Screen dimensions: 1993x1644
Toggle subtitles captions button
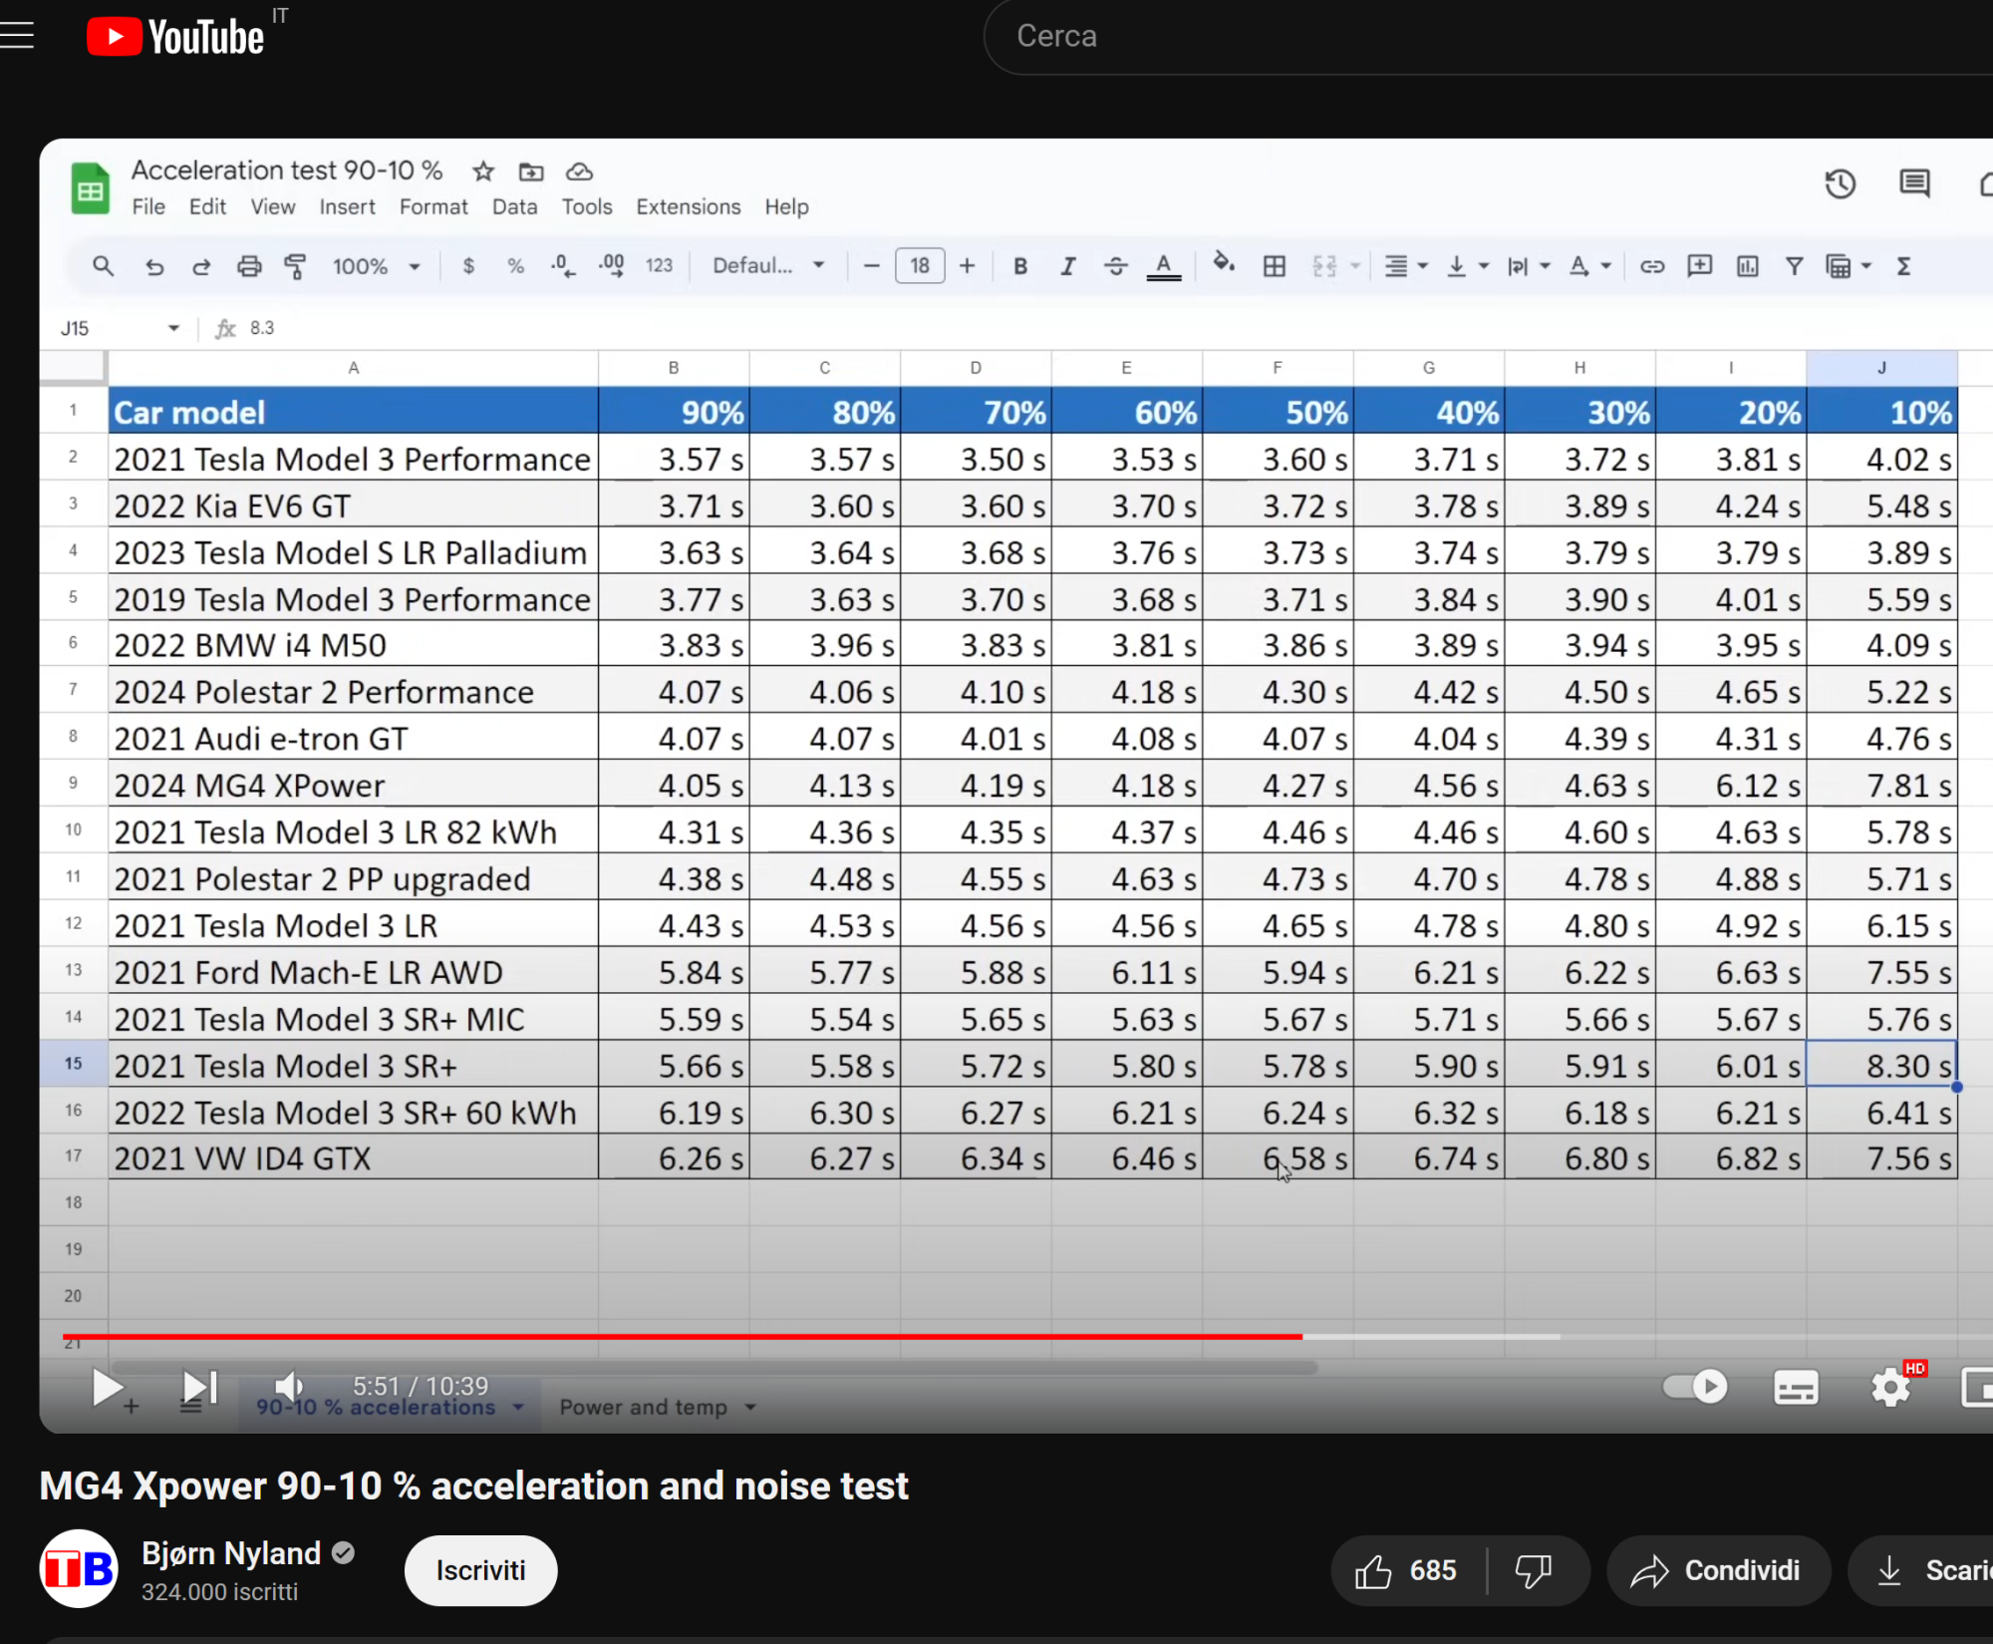(x=1796, y=1387)
